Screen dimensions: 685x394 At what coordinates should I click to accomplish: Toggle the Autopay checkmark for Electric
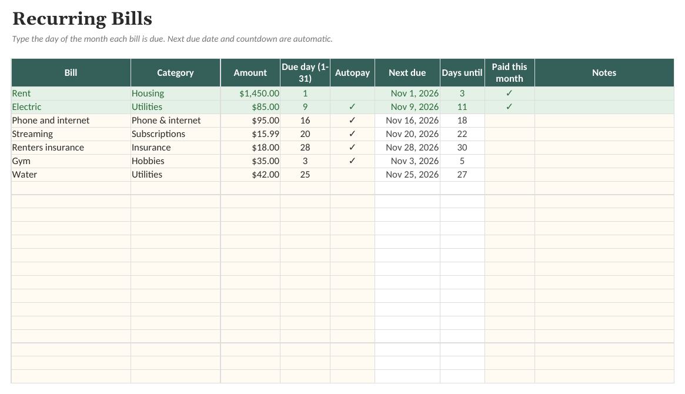(x=352, y=107)
